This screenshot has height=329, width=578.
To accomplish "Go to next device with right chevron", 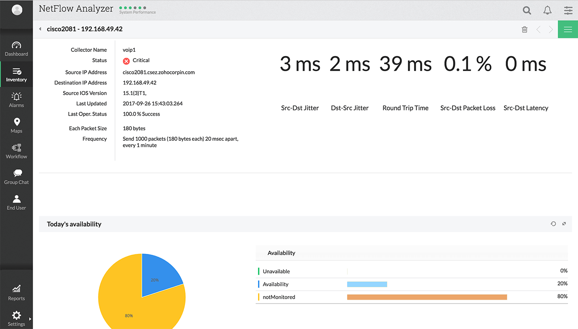I will pos(551,29).
